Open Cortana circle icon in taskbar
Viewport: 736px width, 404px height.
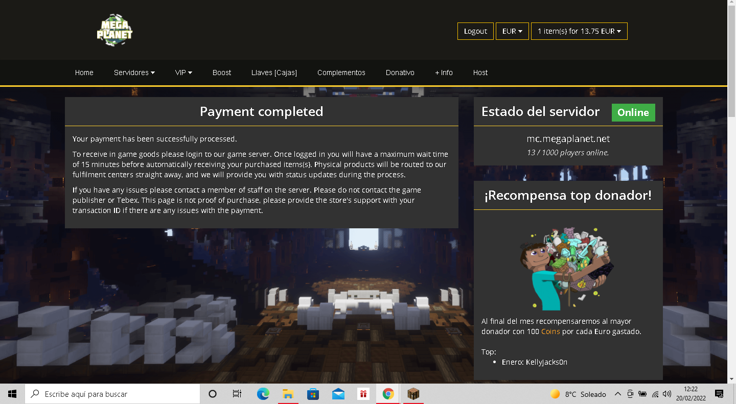[x=213, y=394]
